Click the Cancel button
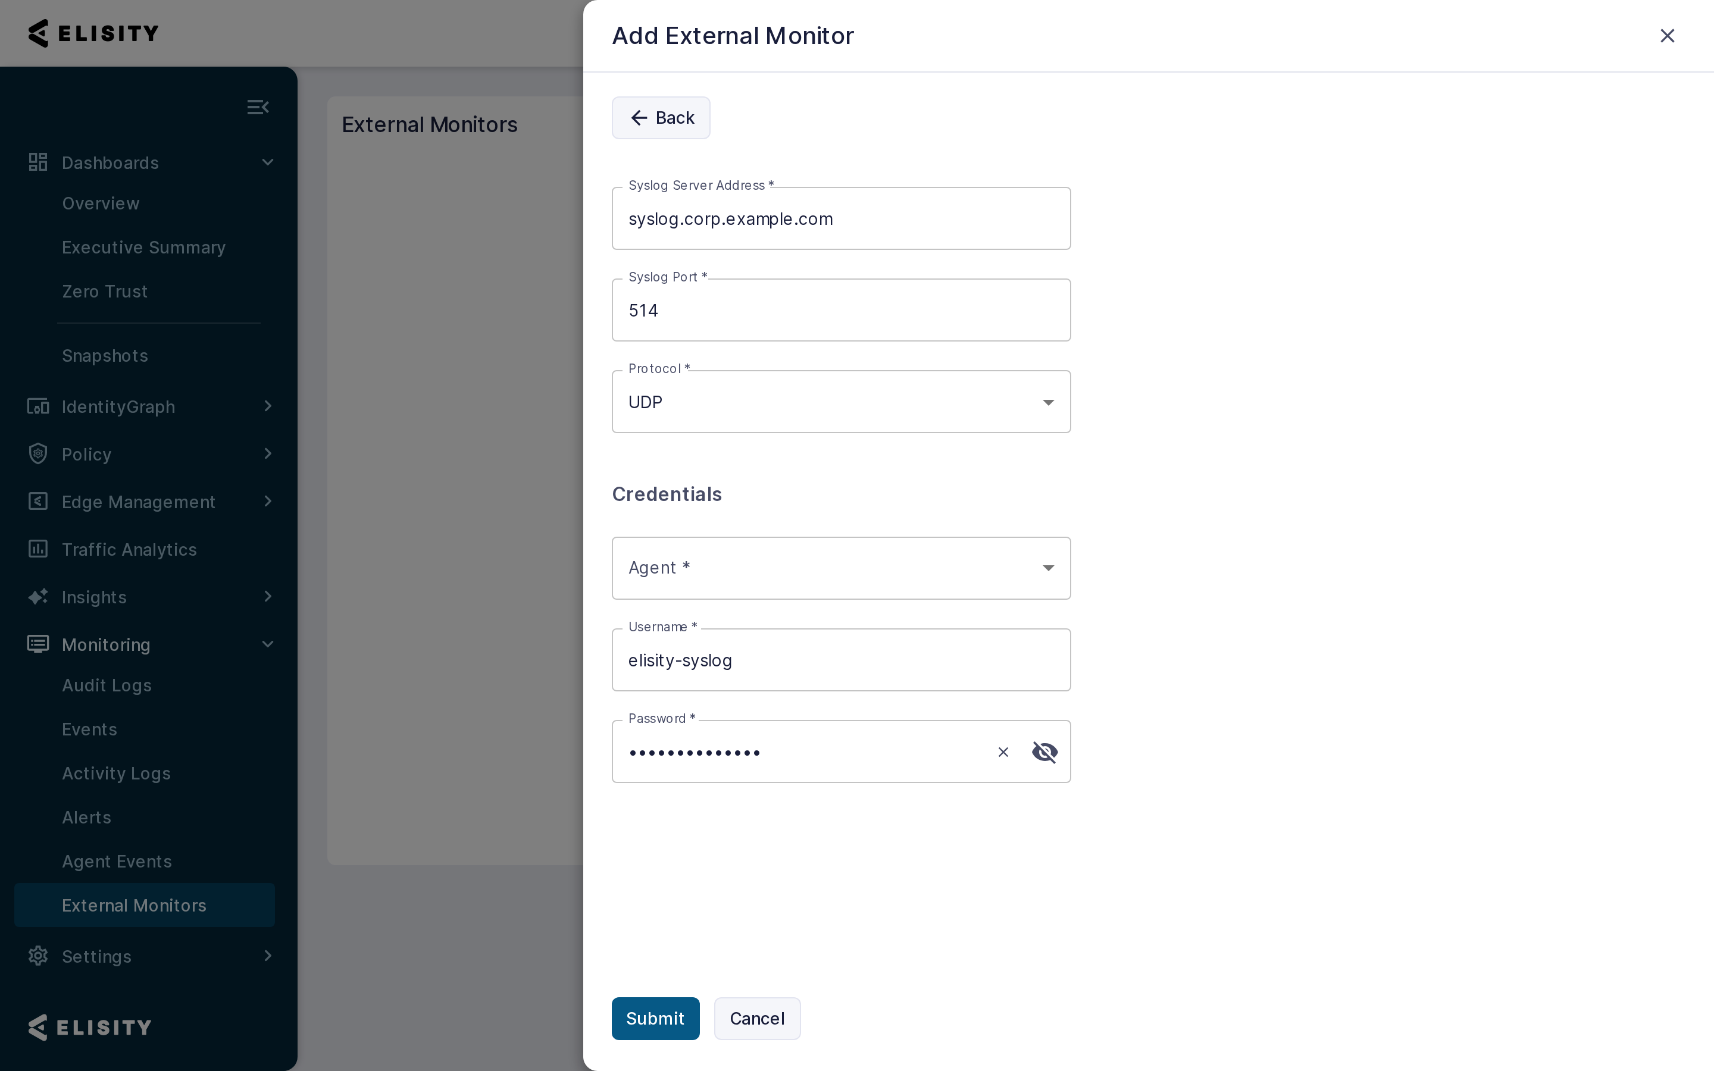 click(x=756, y=1019)
